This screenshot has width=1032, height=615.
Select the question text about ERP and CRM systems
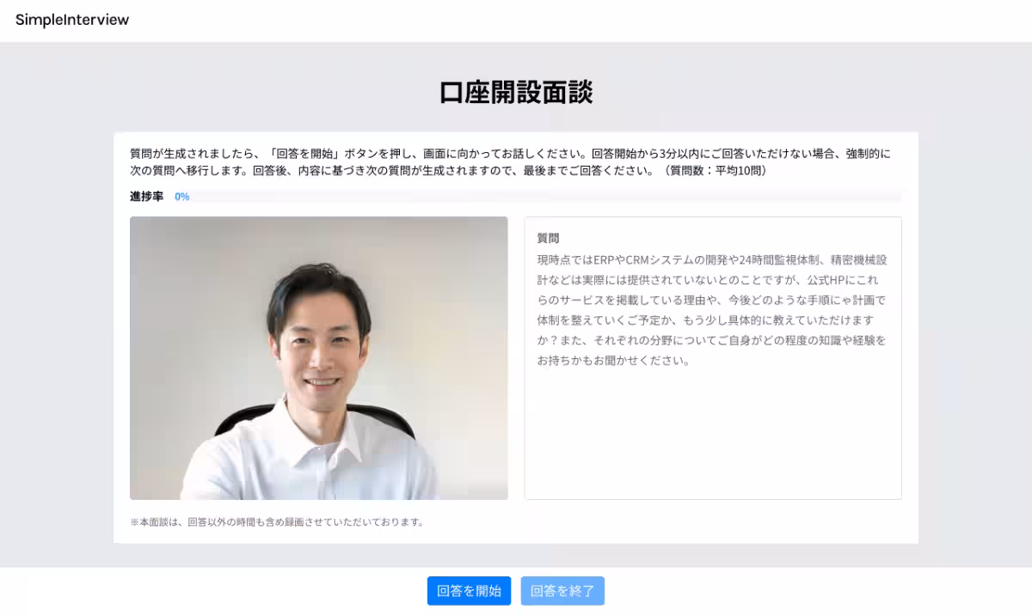coord(712,309)
